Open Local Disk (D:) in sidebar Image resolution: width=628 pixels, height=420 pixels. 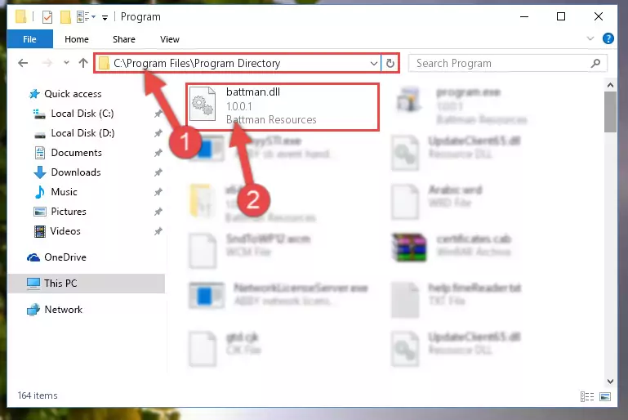[82, 133]
